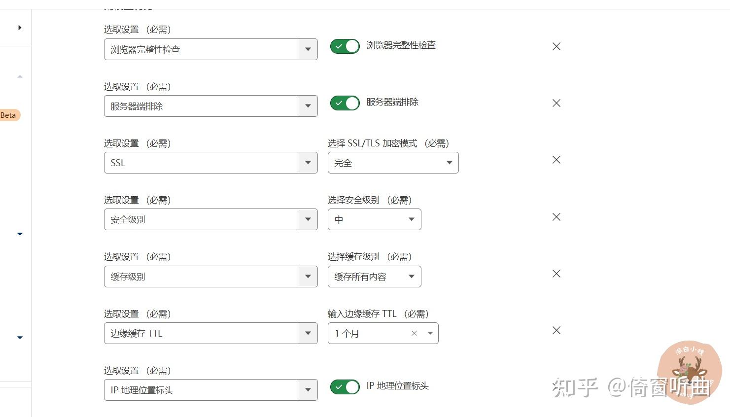730x417 pixels.
Task: Open the 边缘缓存 TTL duration dropdown
Action: click(x=430, y=334)
